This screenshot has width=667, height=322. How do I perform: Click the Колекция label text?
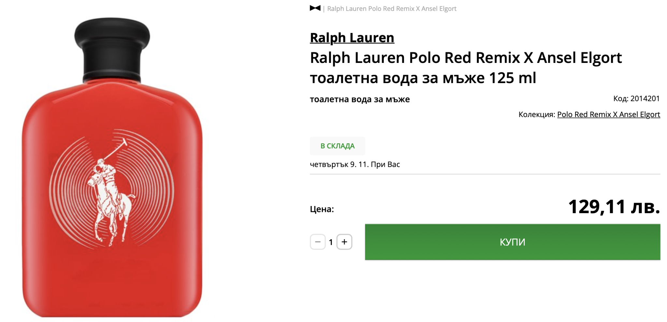pos(537,114)
